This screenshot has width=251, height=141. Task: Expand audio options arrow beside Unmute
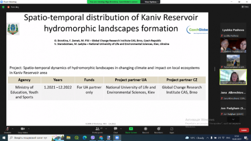(13, 128)
